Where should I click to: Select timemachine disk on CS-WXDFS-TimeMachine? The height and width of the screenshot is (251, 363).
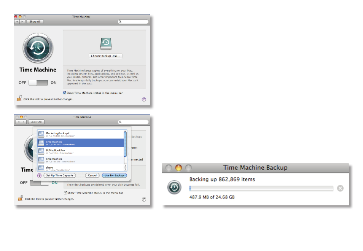point(81,160)
